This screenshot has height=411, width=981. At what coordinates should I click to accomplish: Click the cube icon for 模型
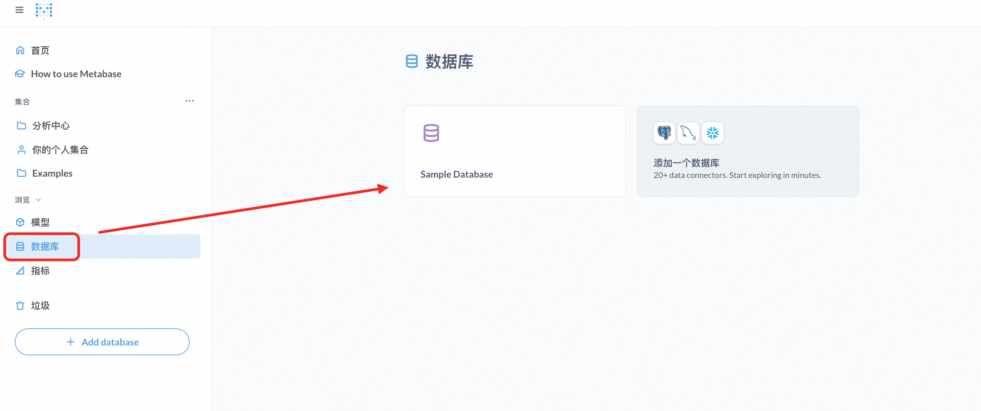(x=20, y=222)
